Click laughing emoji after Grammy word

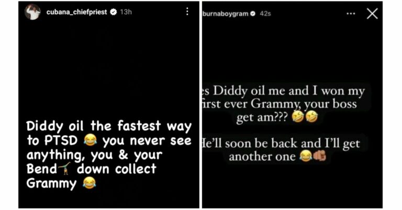(90, 183)
